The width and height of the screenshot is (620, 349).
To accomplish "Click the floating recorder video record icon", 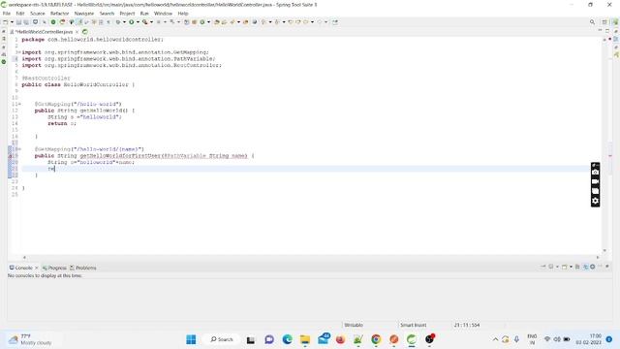I will click(x=595, y=181).
